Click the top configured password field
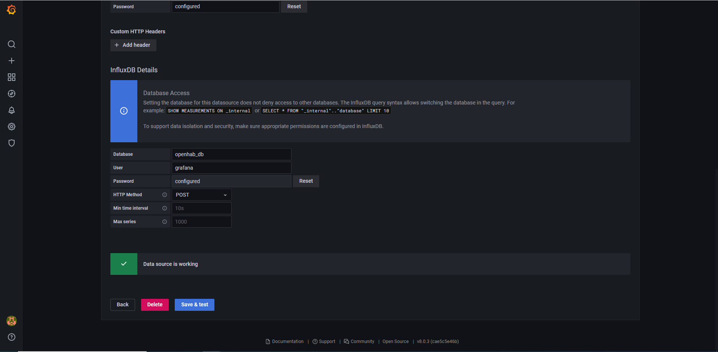This screenshot has width=718, height=352. (226, 6)
